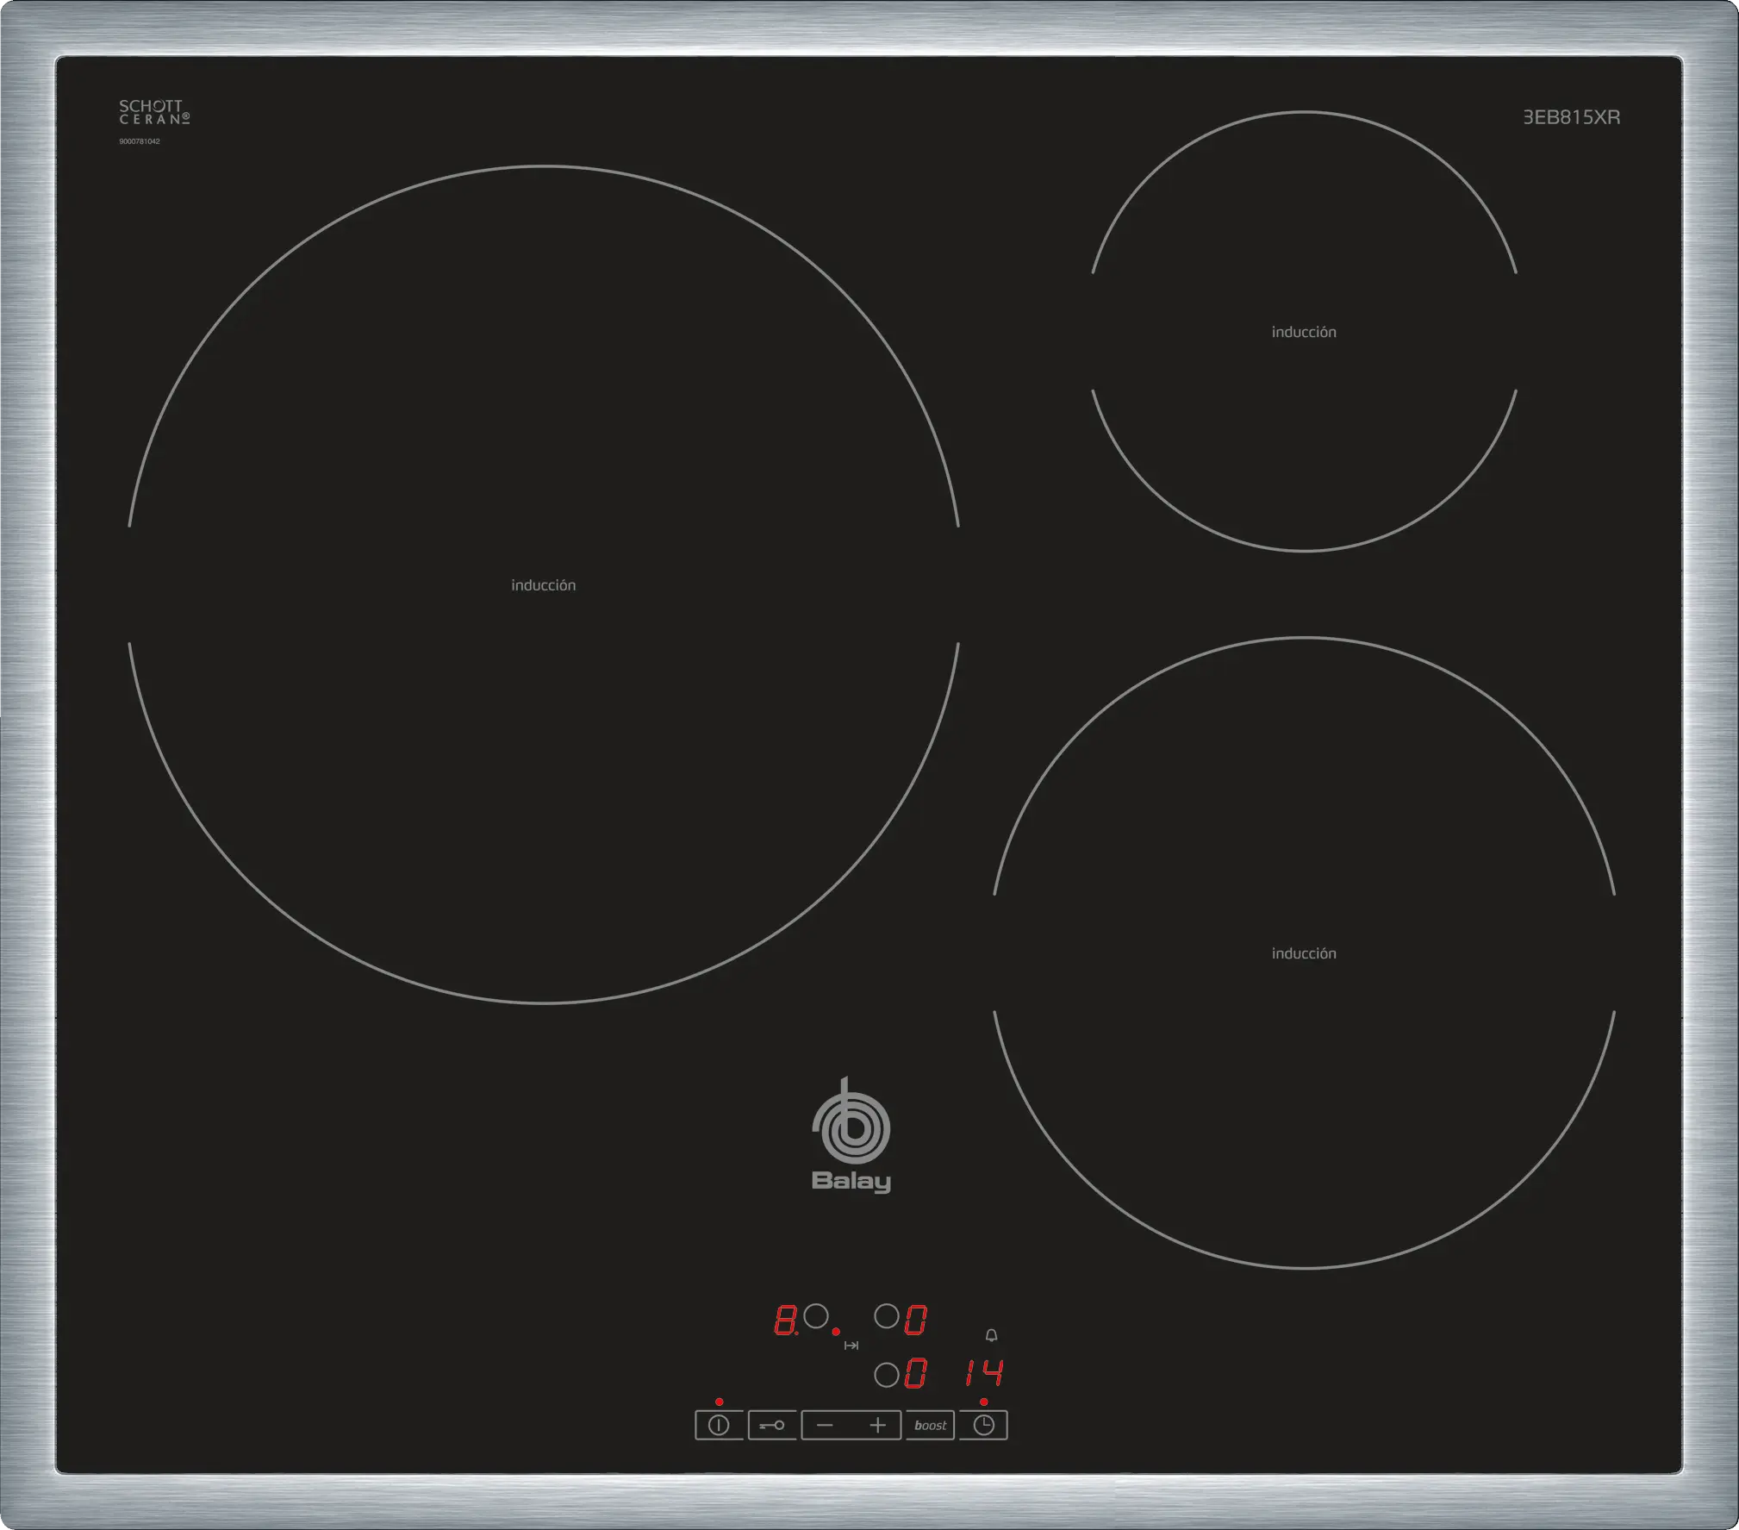Turn on the boost function
This screenshot has width=1739, height=1530.
pos(930,1425)
